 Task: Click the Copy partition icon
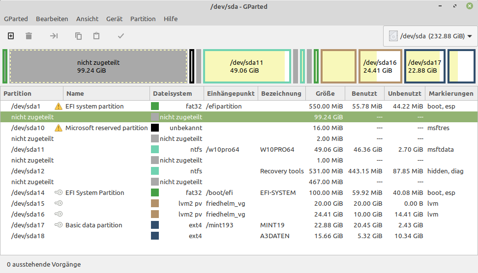tap(78, 36)
